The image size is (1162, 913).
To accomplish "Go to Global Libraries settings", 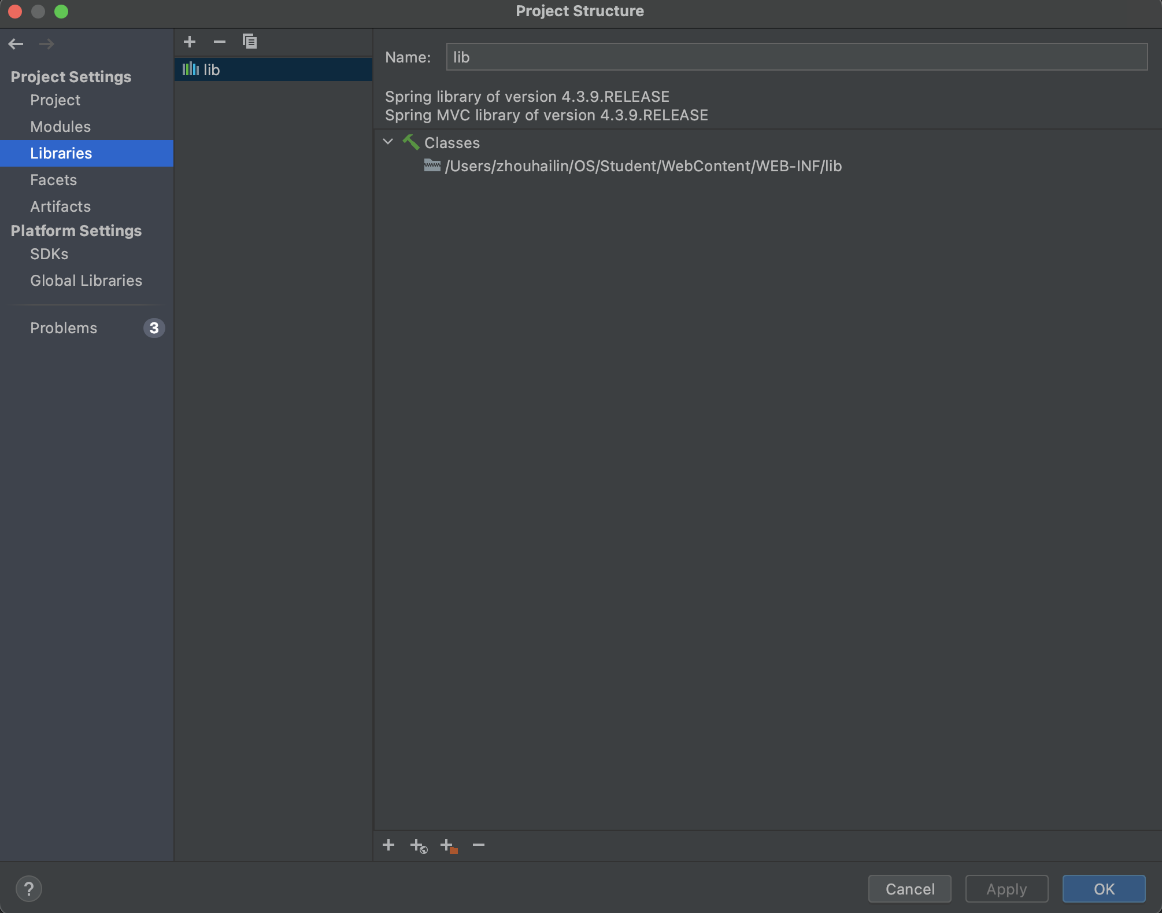I will click(x=86, y=281).
